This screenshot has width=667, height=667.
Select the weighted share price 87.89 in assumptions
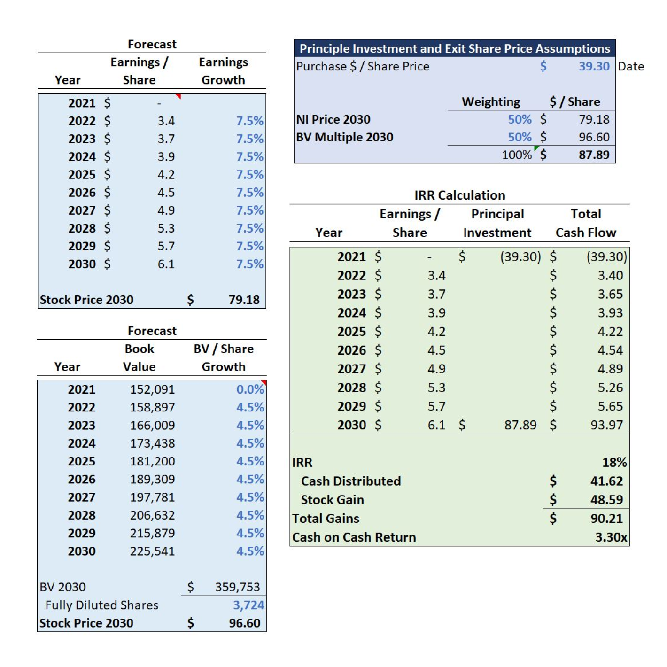594,155
